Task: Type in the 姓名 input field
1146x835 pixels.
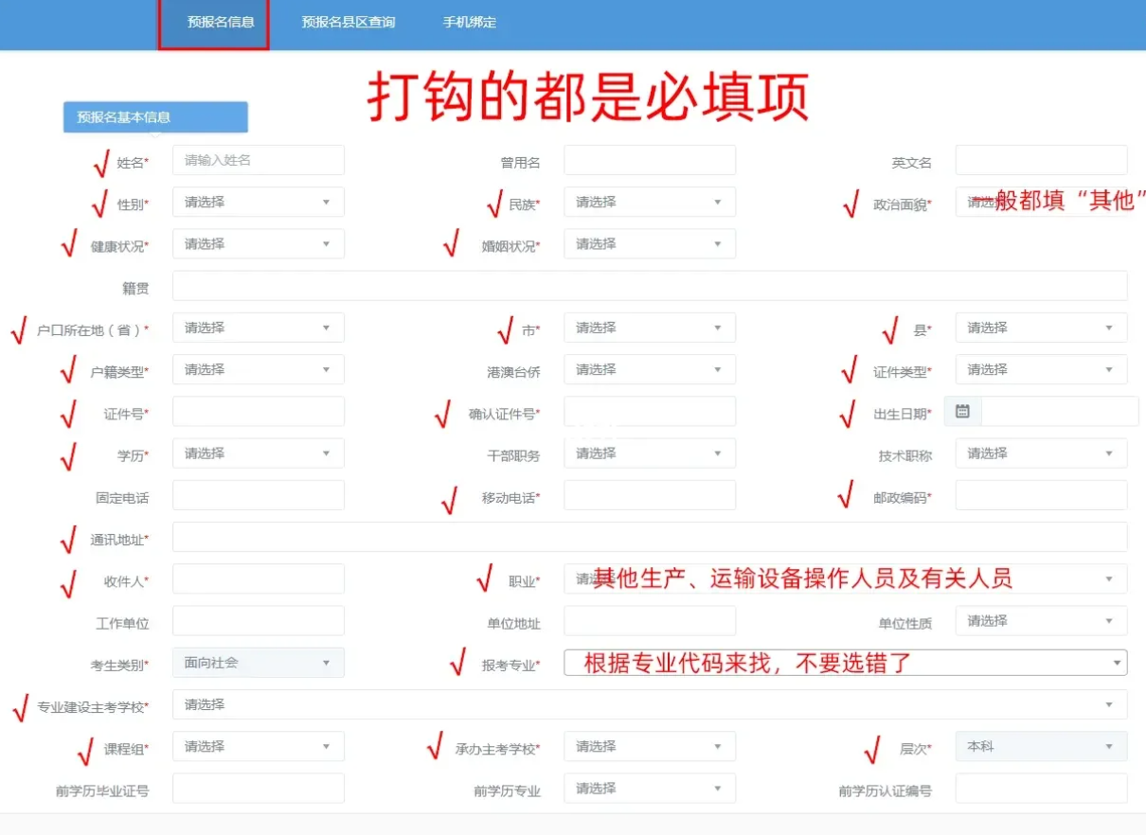Action: coord(258,161)
